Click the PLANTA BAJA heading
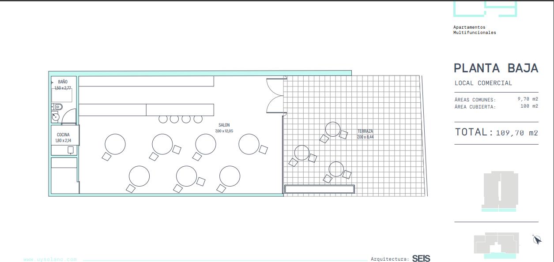This screenshot has height=262, width=554. pos(496,68)
